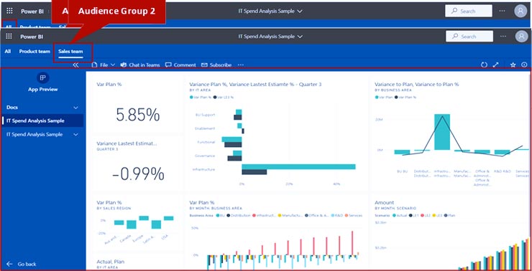Viewport: 532px width, 271px height.
Task: Collapse the navigation pane with the double-chevron icon
Action: (x=75, y=65)
